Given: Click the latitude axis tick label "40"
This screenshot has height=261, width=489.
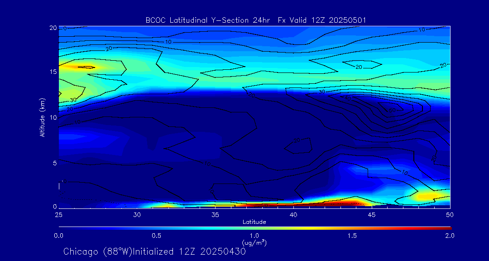Looking at the screenshot, I should click(x=293, y=215).
